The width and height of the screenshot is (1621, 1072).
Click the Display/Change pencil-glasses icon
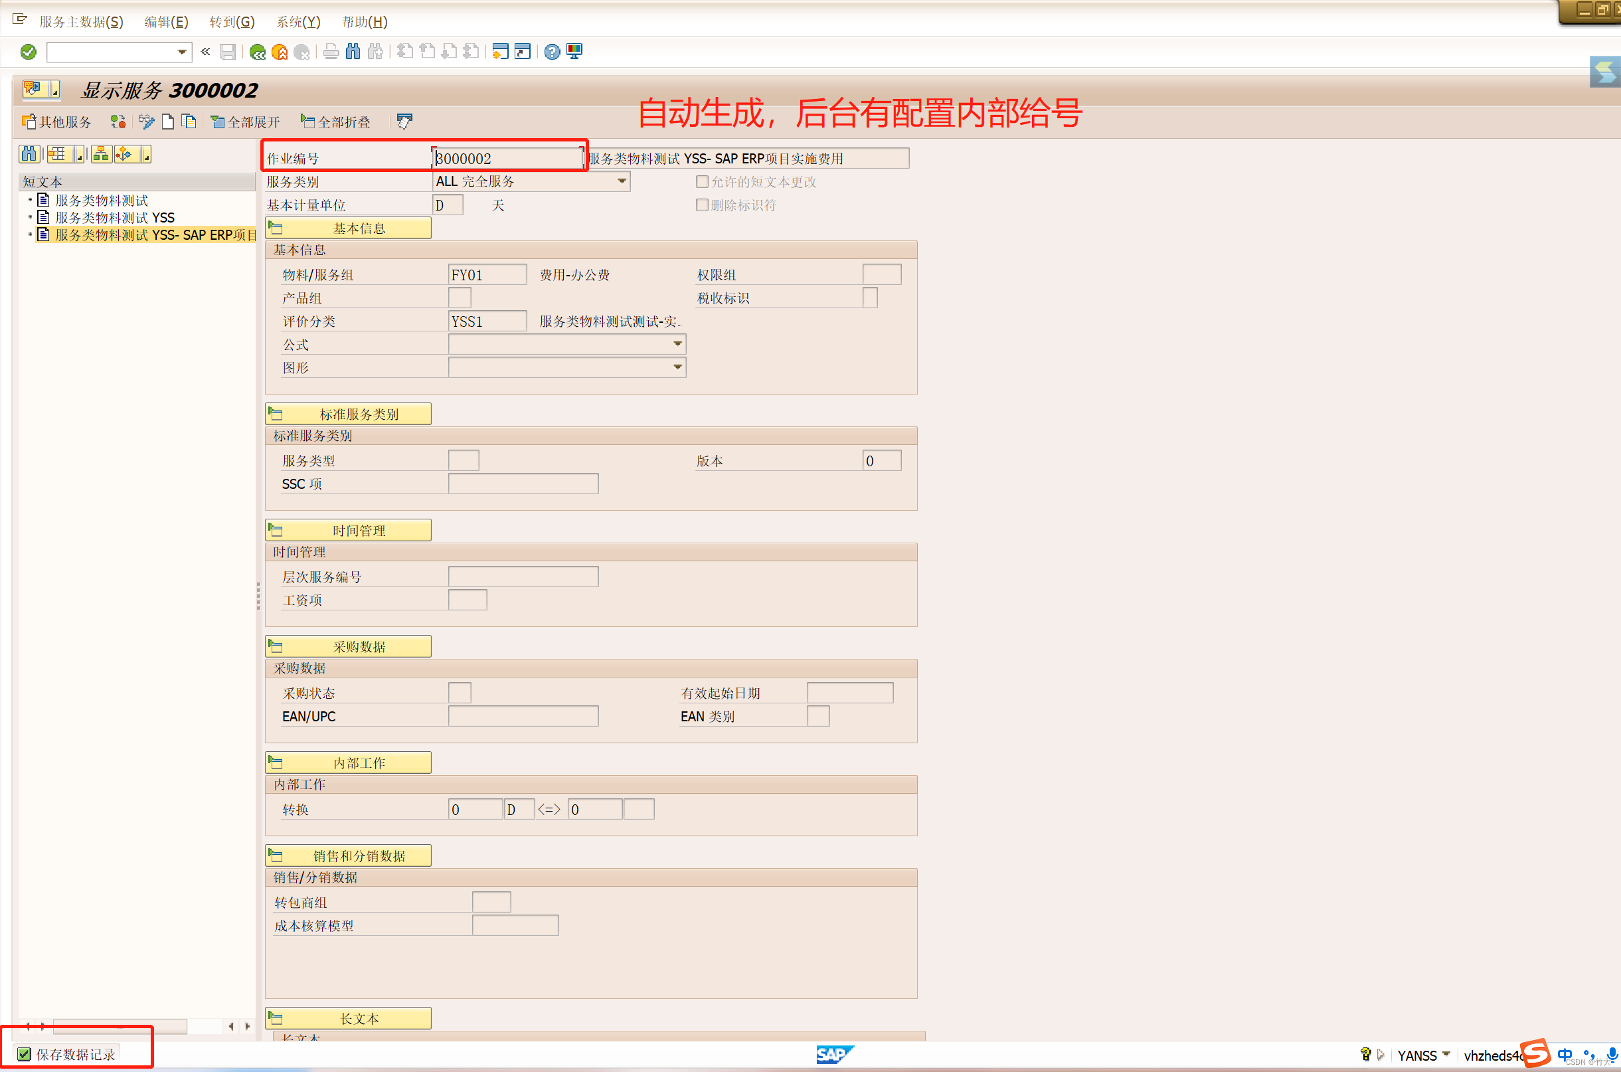coord(145,122)
